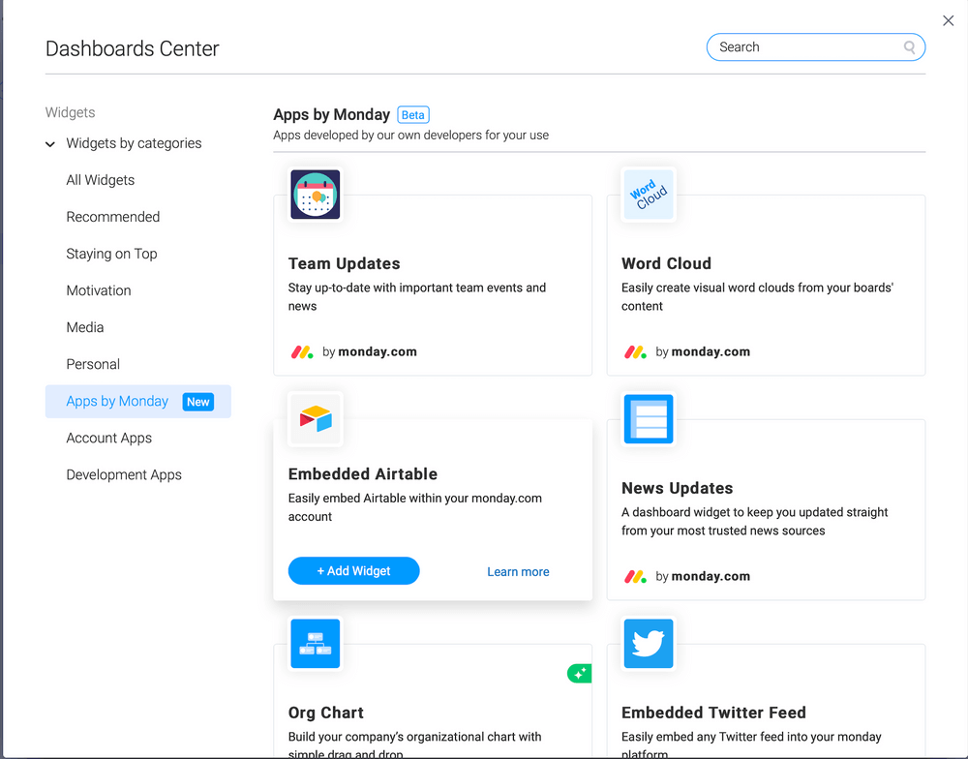The image size is (968, 759).
Task: Click inside the Search field
Action: click(803, 46)
